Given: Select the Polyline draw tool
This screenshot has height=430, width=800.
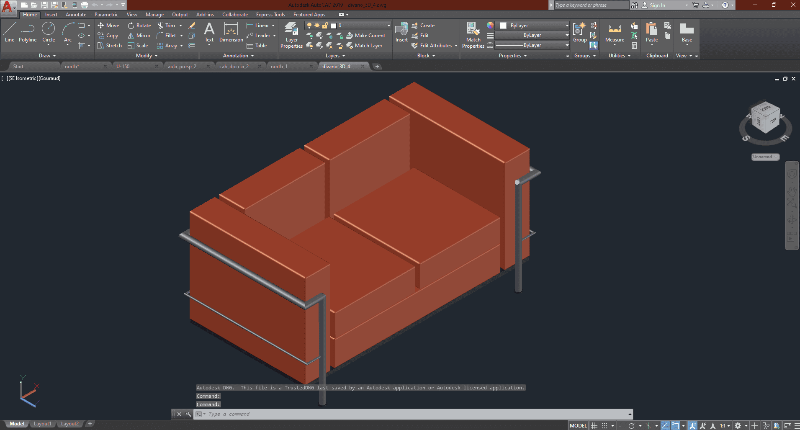Looking at the screenshot, I should coord(28,33).
